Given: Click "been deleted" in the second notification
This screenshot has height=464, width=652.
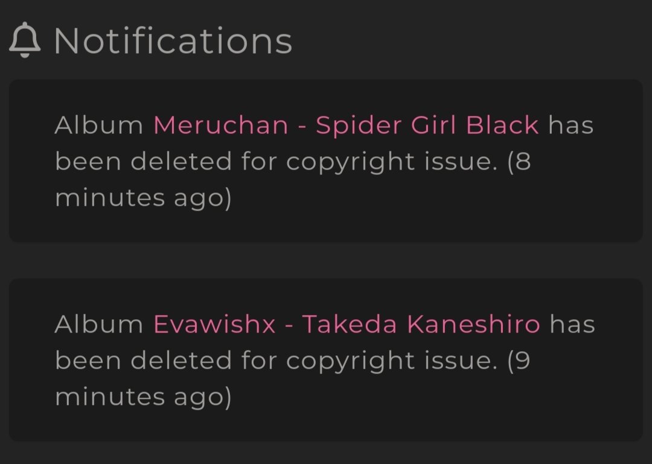Looking at the screenshot, I should point(143,360).
